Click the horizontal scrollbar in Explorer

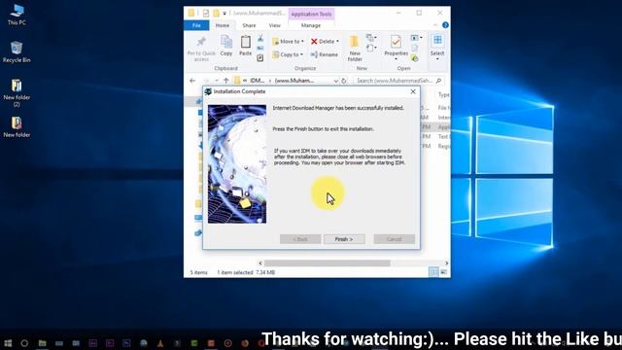(x=327, y=263)
